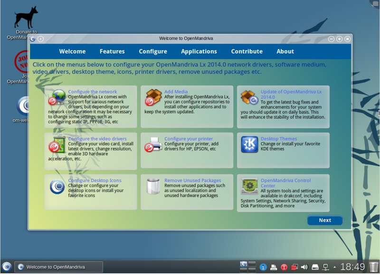Open the 'Desktop Themes' link

click(x=279, y=139)
